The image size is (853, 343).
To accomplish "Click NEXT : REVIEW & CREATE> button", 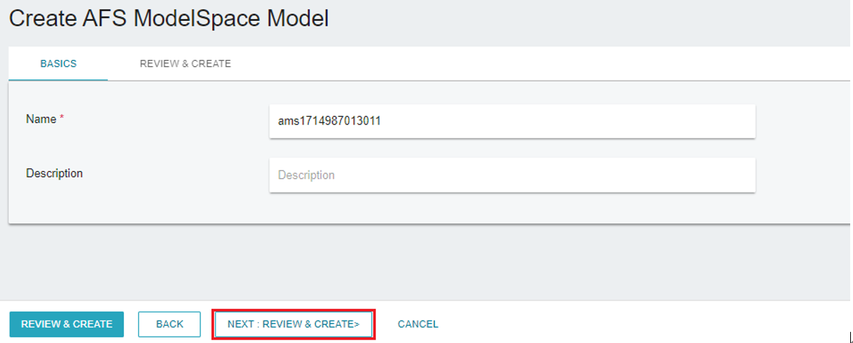I will [294, 324].
